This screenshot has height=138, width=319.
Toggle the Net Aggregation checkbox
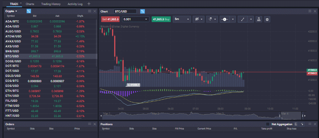coord(268,124)
